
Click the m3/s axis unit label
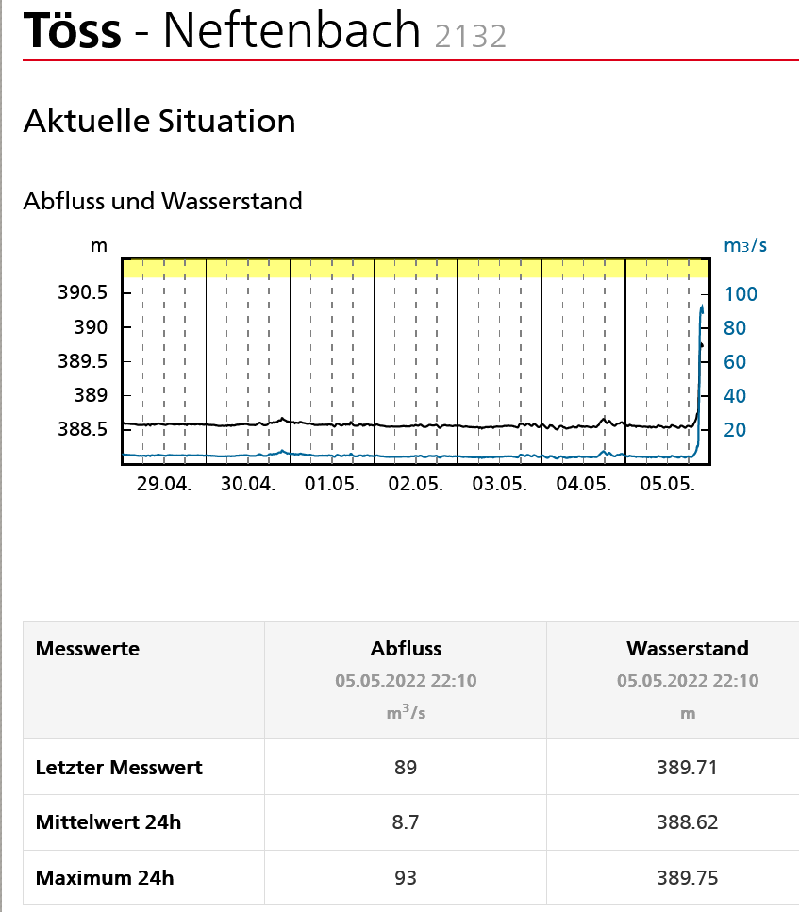pos(745,246)
